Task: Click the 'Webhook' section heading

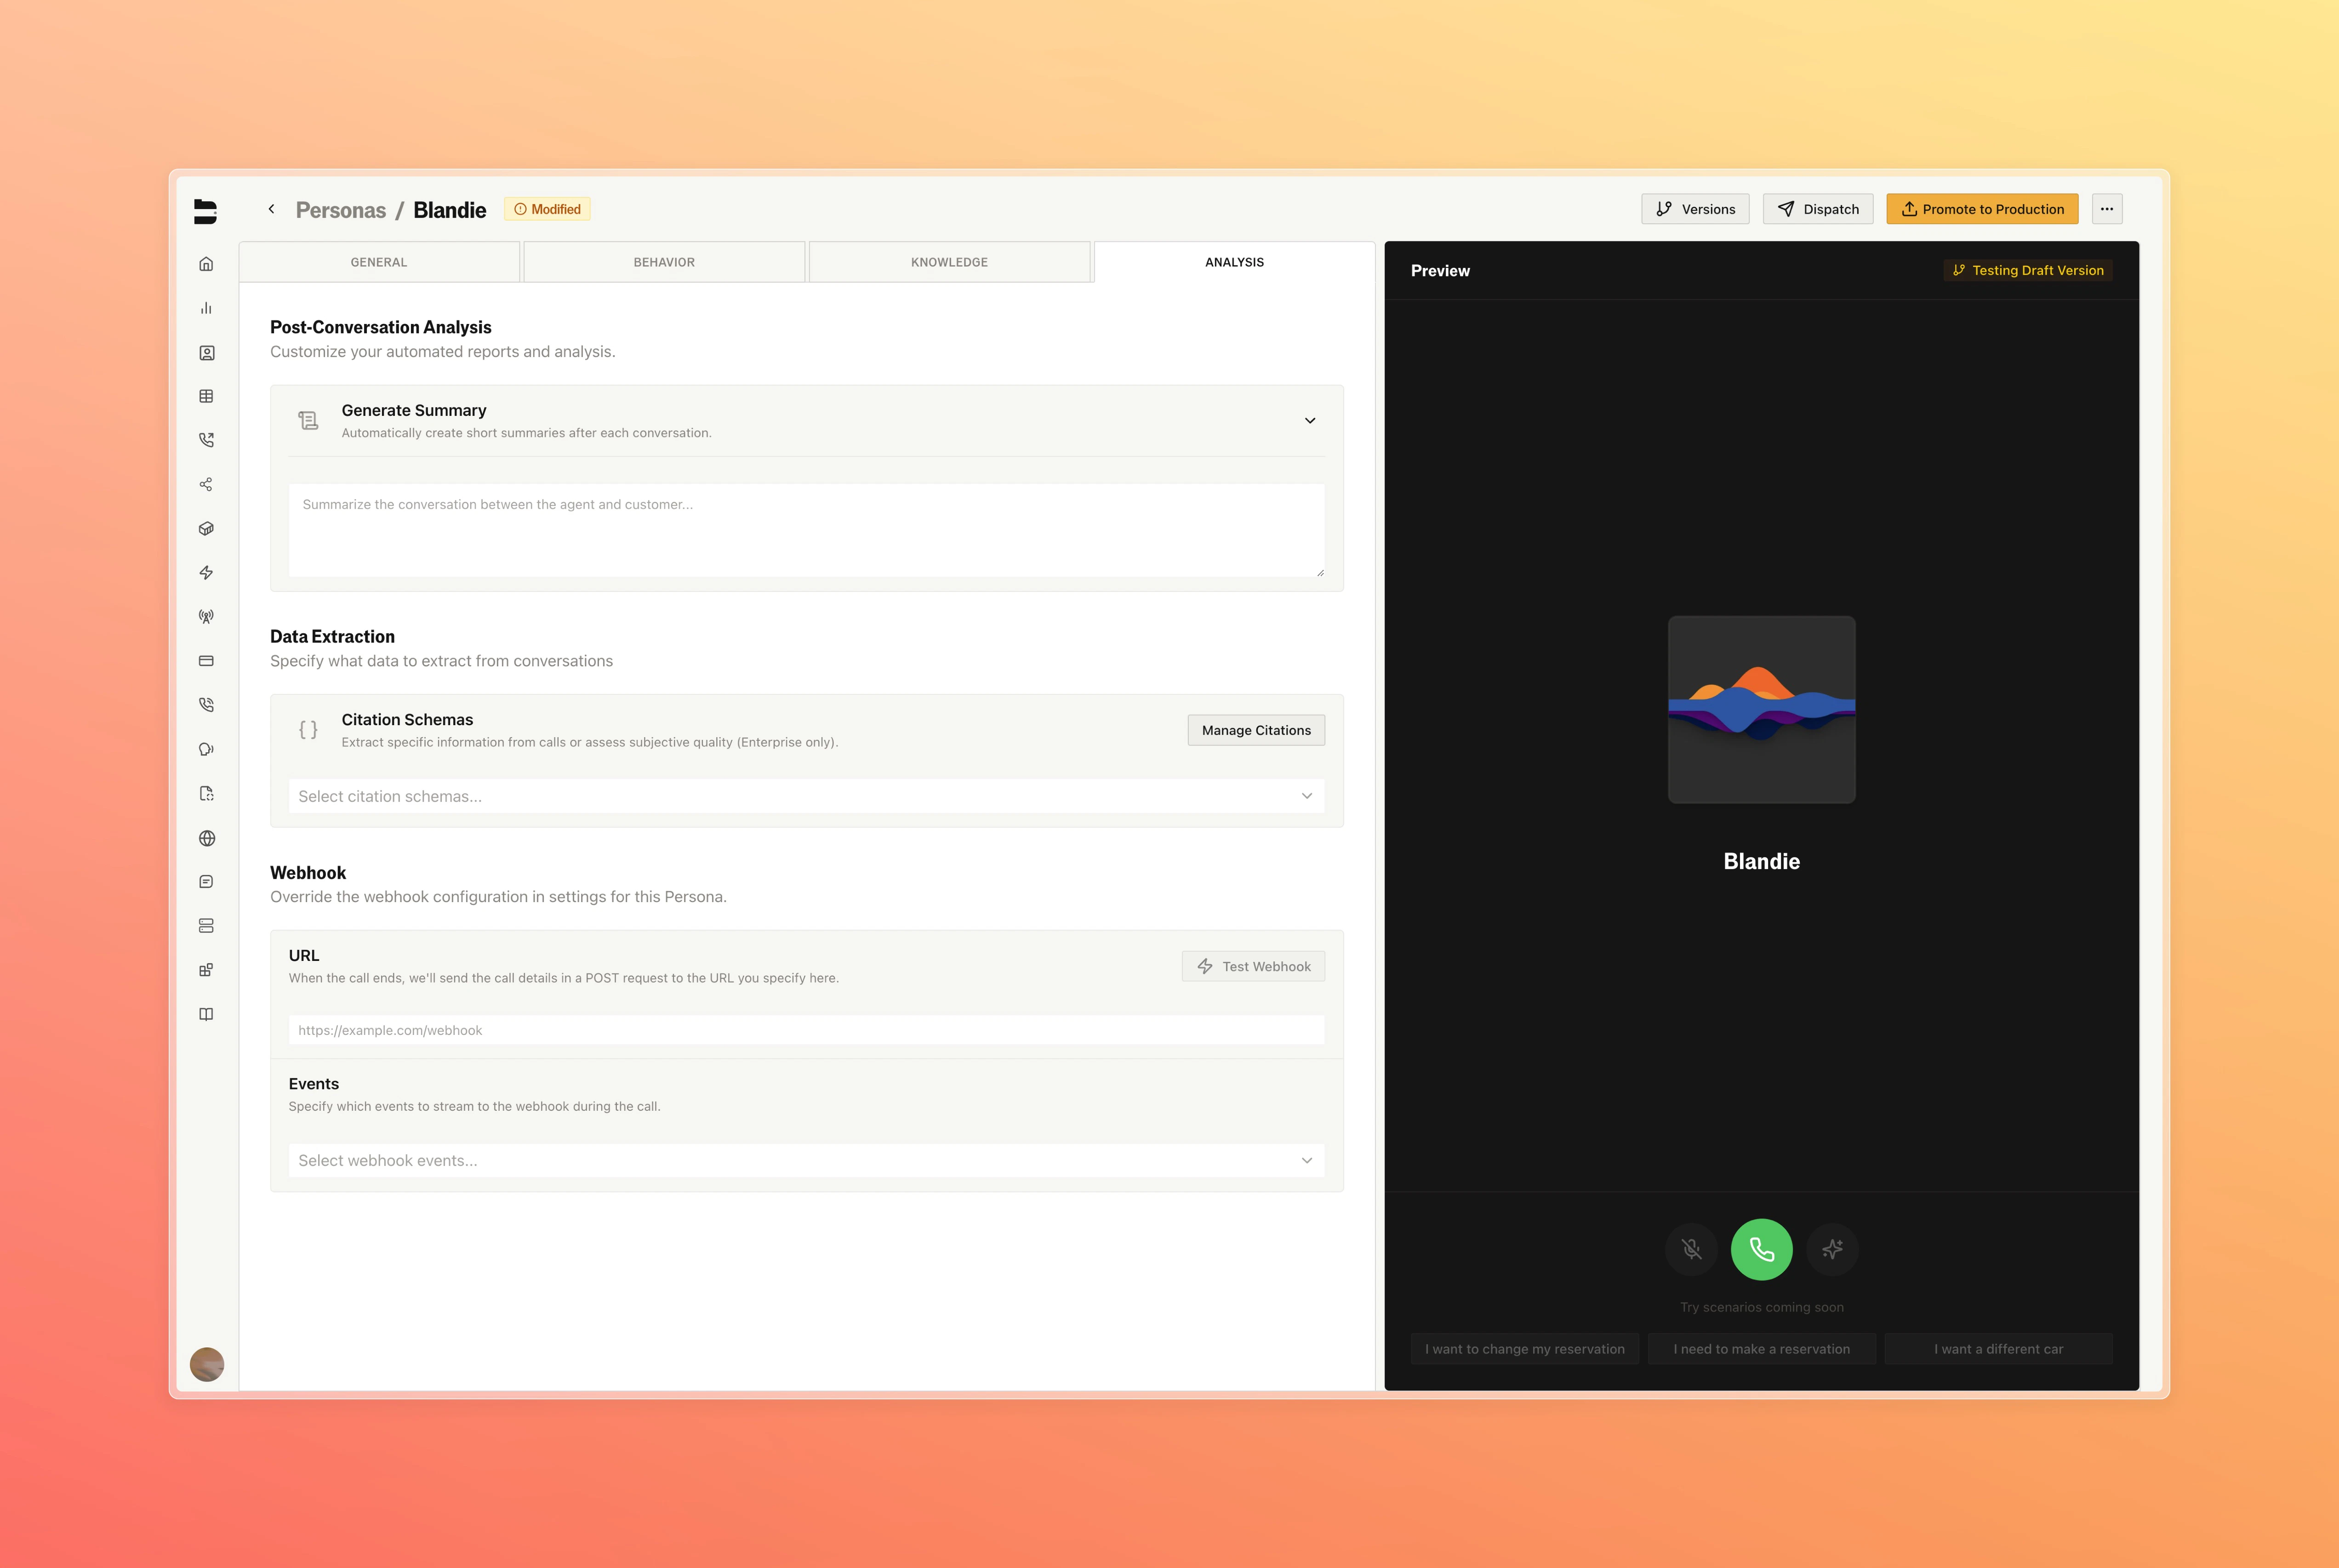Action: [x=308, y=873]
